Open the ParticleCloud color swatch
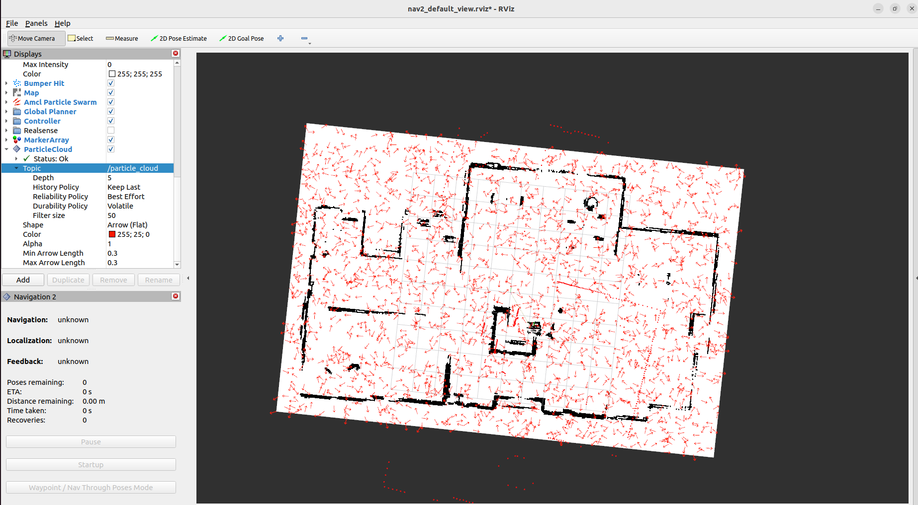The width and height of the screenshot is (918, 505). point(111,234)
